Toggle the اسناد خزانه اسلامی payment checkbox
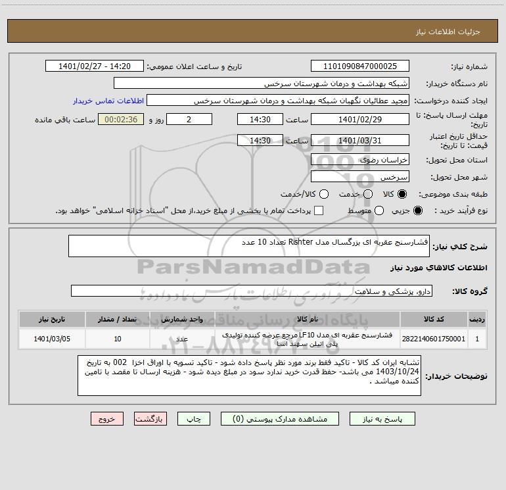506x490 pixels. 319,210
